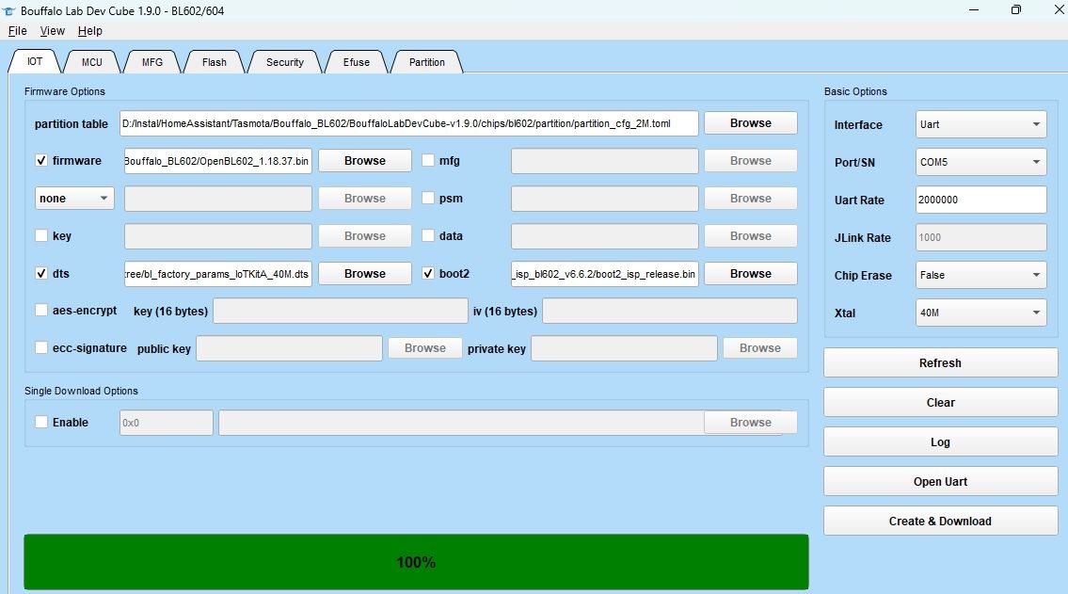Switch to the Partition tab
The height and width of the screenshot is (594, 1068).
(427, 62)
